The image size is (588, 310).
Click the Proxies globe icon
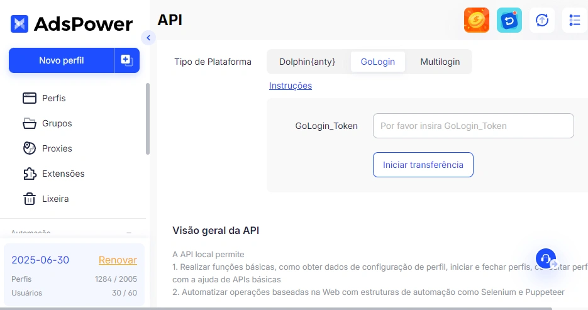click(30, 148)
